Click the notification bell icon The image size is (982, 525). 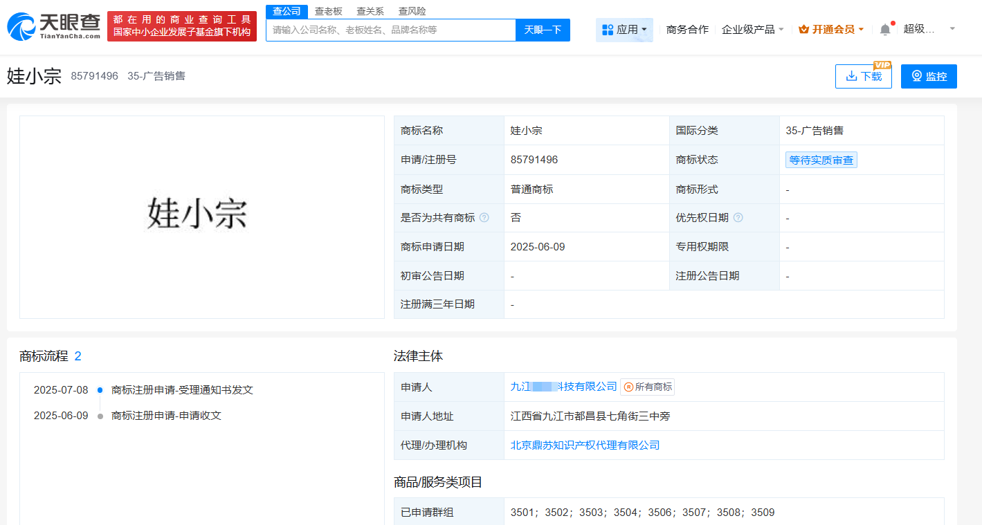pyautogui.click(x=884, y=28)
